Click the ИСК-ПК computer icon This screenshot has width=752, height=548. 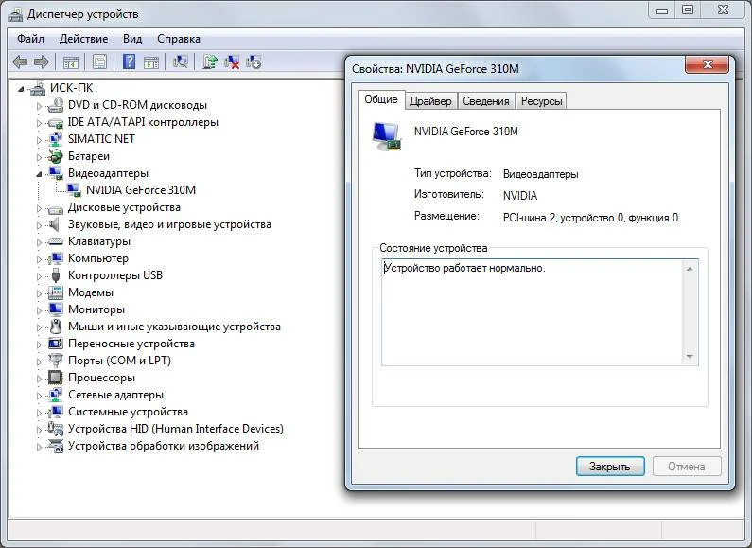click(38, 88)
